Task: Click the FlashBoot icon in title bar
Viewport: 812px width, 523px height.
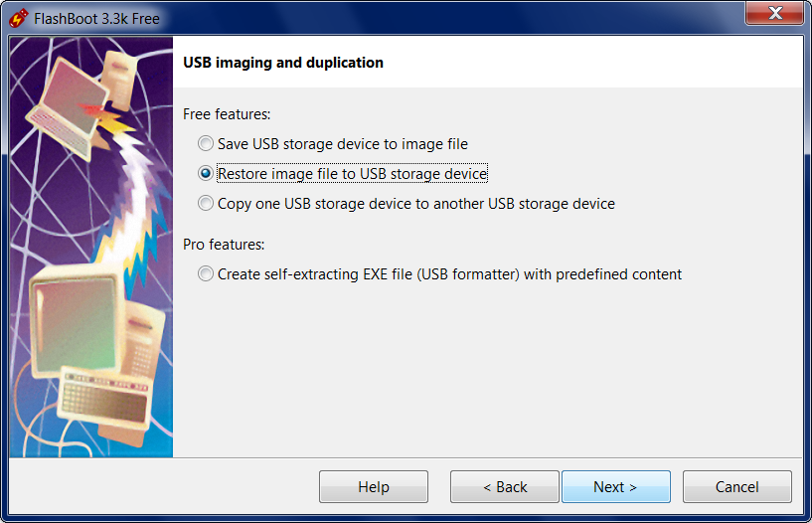Action: [18, 18]
